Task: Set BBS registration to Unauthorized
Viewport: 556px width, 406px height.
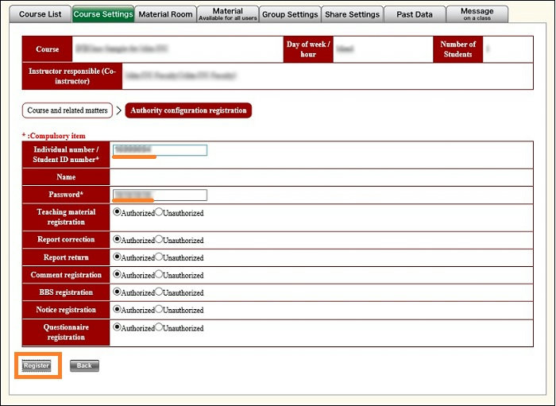Action: (159, 292)
